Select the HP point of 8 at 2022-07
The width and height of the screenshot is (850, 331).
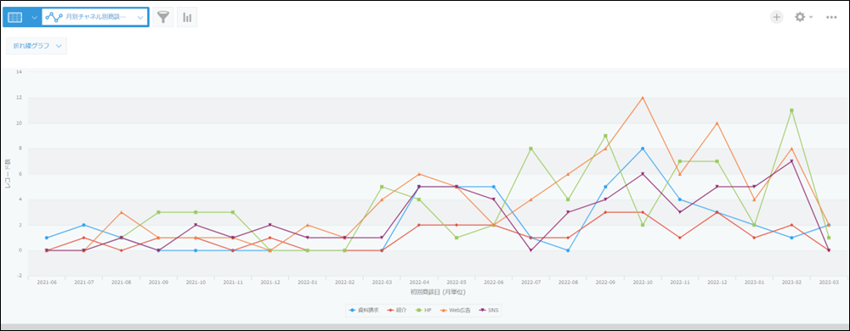pos(530,149)
